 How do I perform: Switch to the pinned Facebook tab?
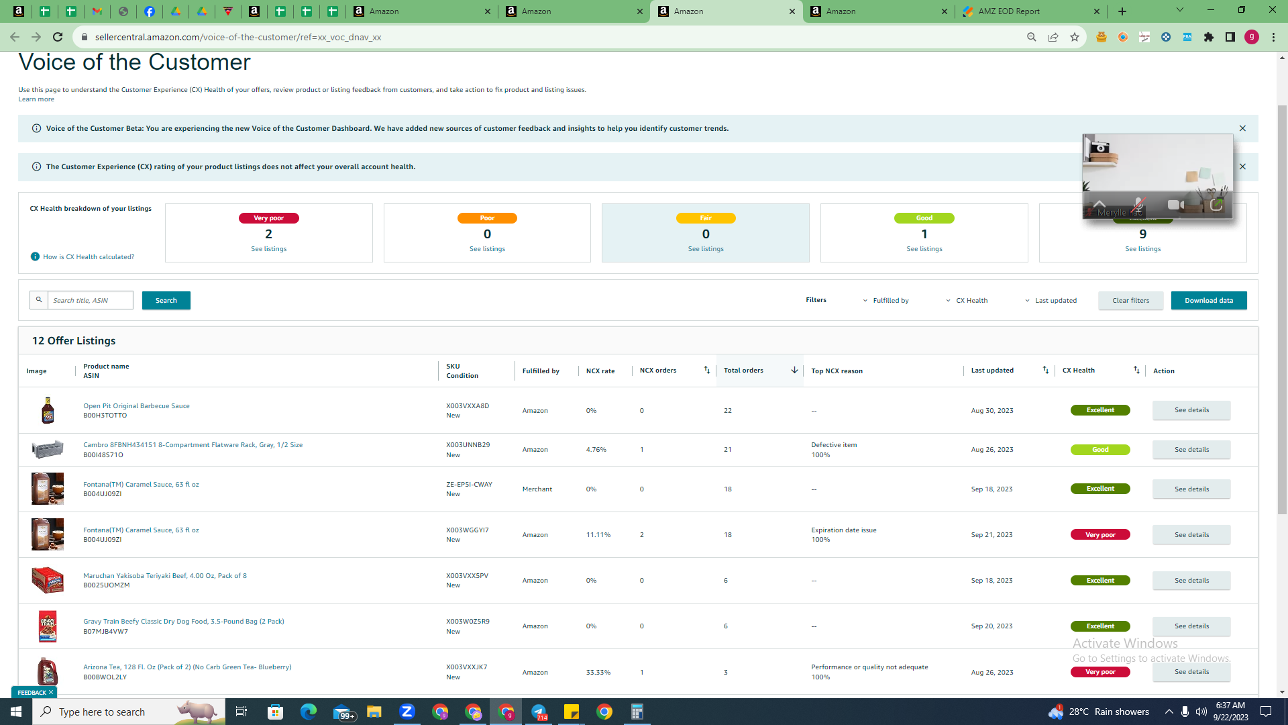click(x=150, y=11)
